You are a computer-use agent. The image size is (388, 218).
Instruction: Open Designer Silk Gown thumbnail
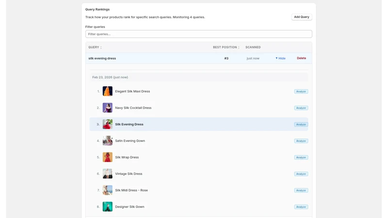click(107, 207)
